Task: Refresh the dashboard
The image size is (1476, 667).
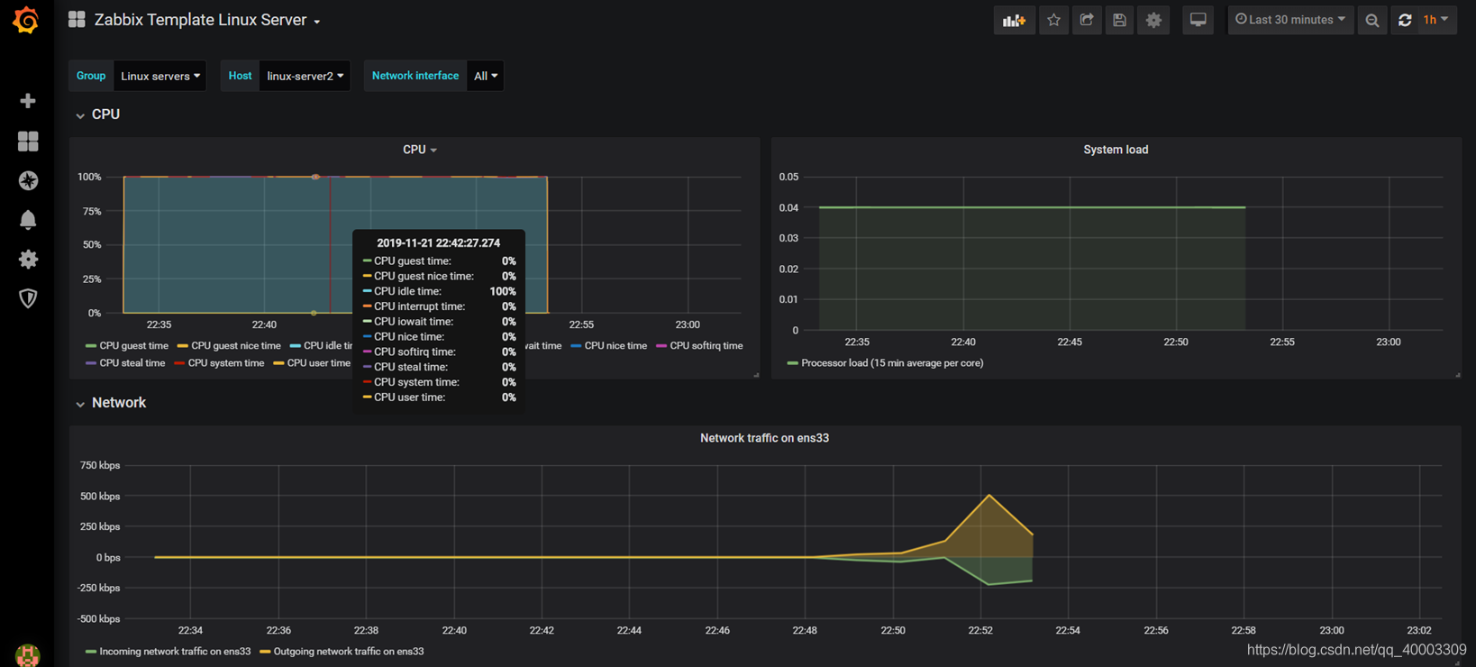Action: 1404,20
